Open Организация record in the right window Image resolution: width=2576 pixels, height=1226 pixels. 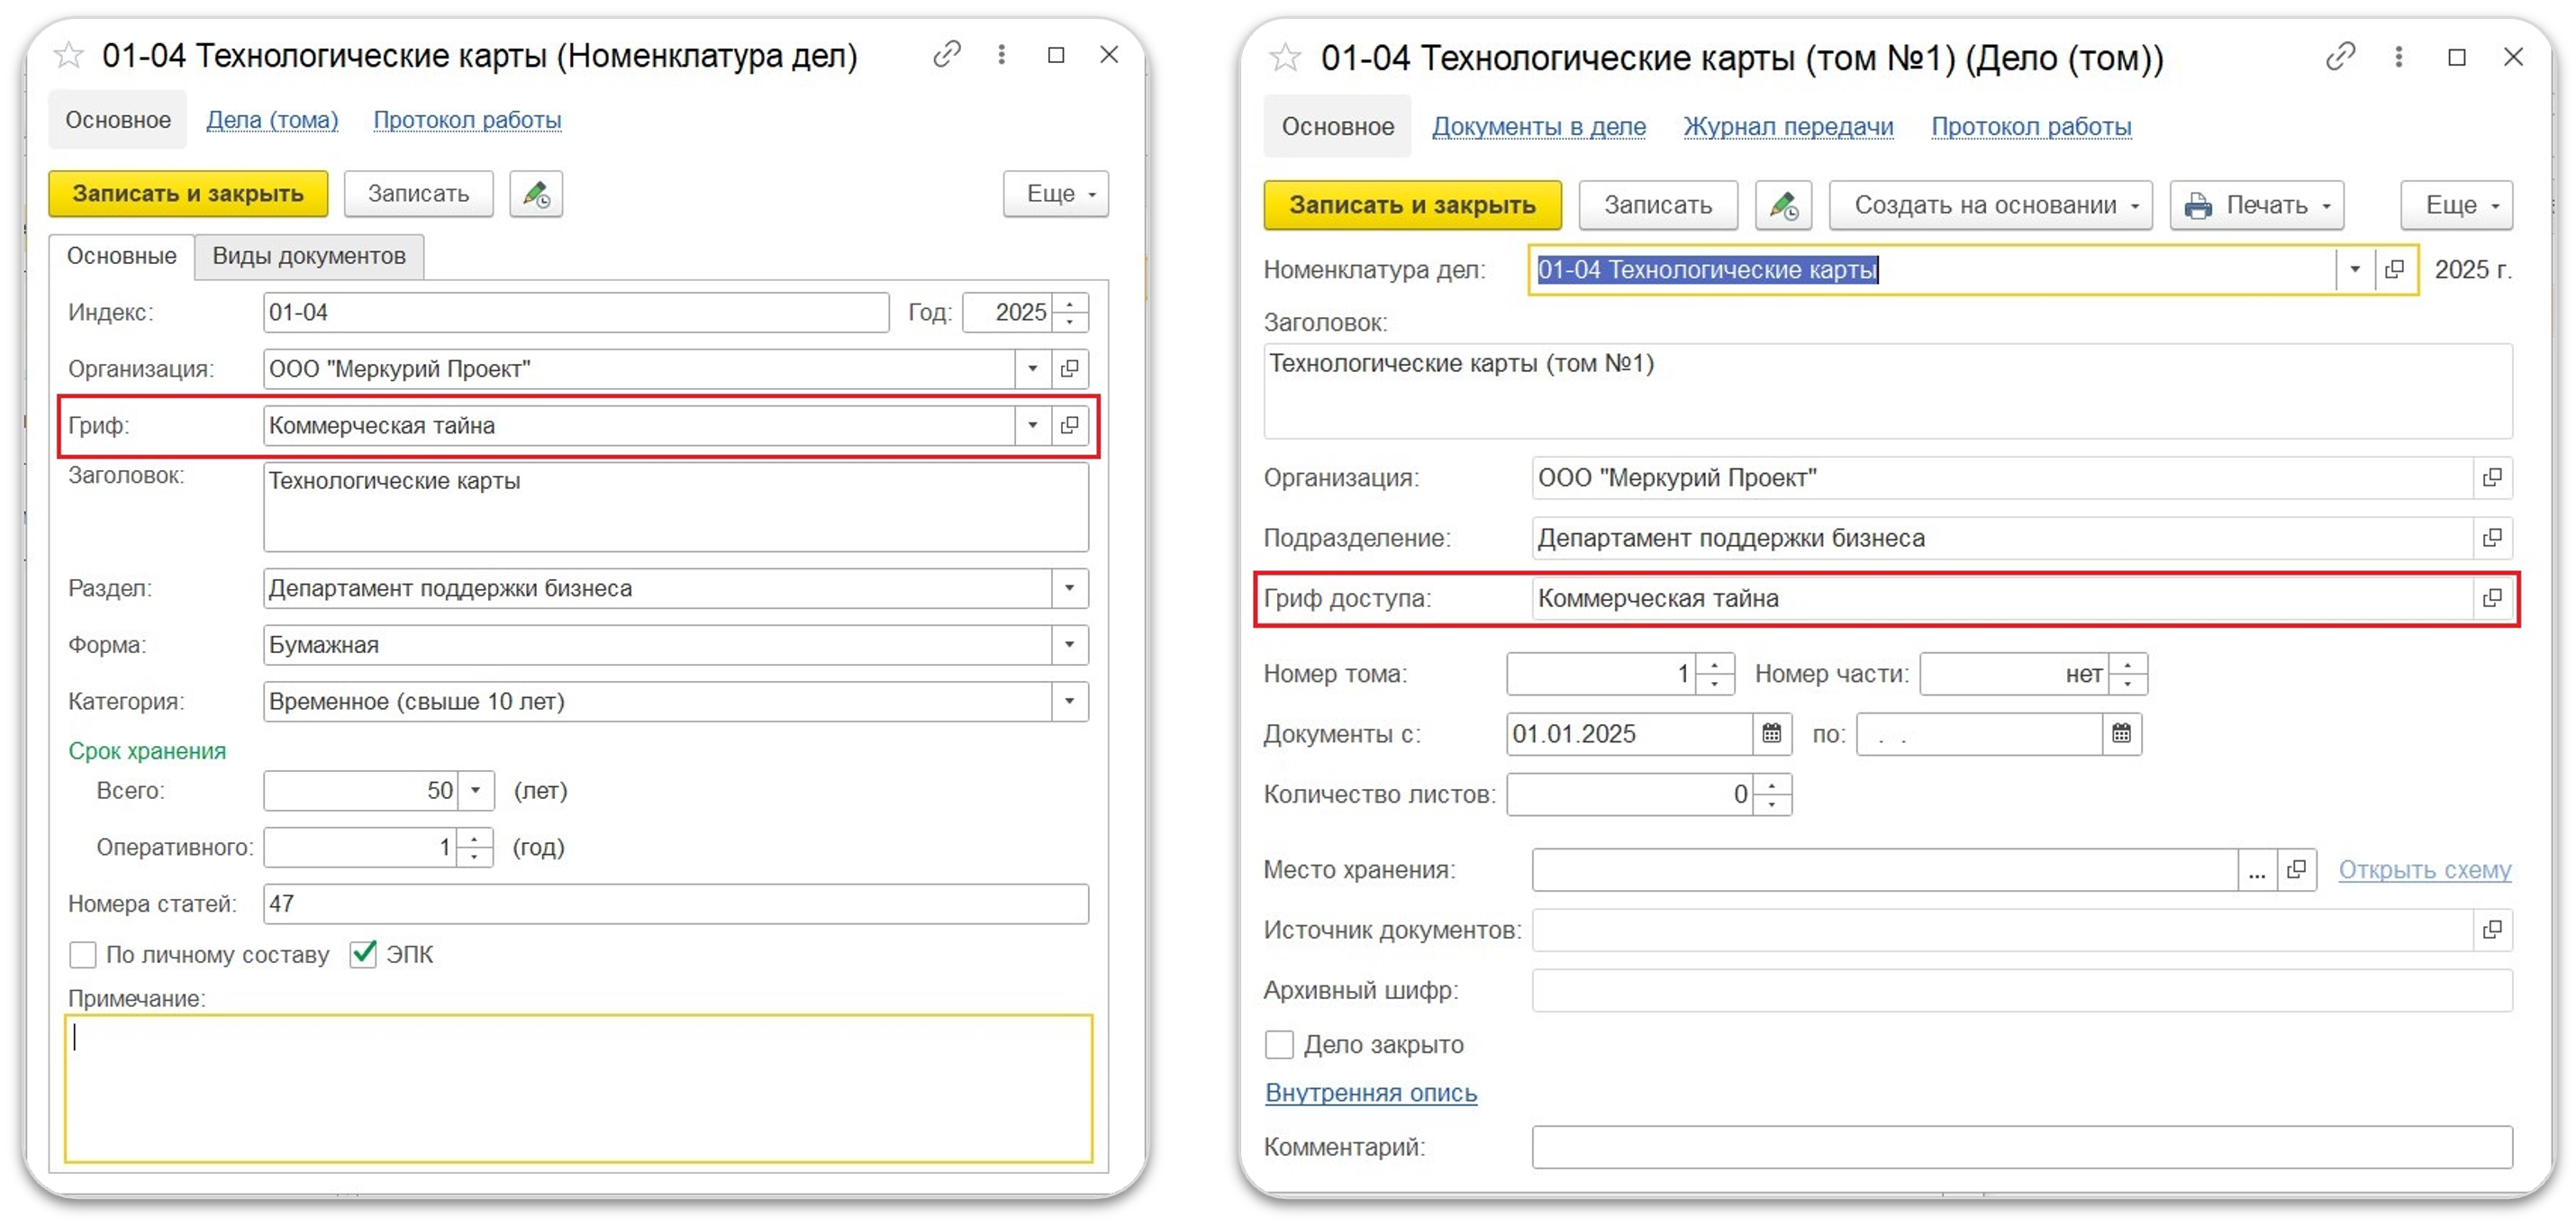pyautogui.click(x=2492, y=478)
